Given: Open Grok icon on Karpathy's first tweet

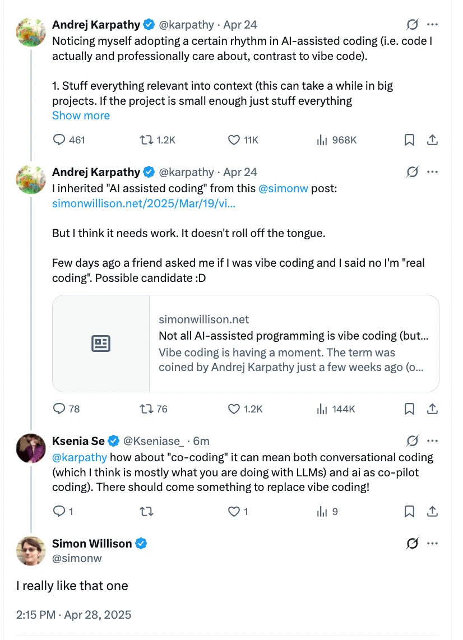Looking at the screenshot, I should pos(413,25).
